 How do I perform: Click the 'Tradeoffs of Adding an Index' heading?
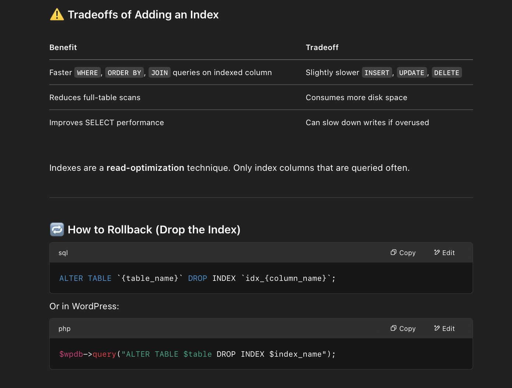click(143, 15)
